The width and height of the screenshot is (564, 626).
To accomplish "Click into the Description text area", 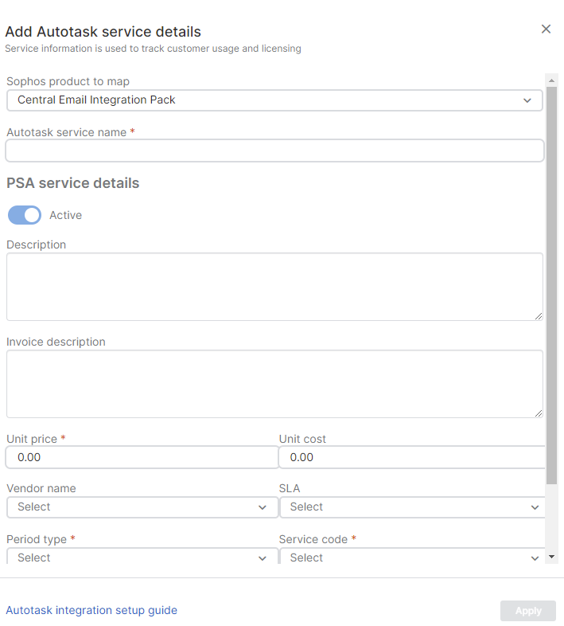I will coord(274,287).
